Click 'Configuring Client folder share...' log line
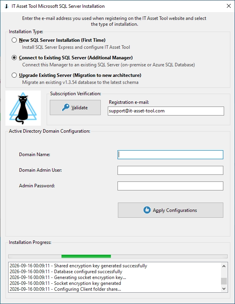Viewport: 235px width, 304px height. pyautogui.click(x=65, y=289)
